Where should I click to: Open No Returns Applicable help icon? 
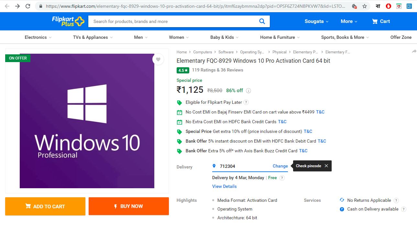396,201
